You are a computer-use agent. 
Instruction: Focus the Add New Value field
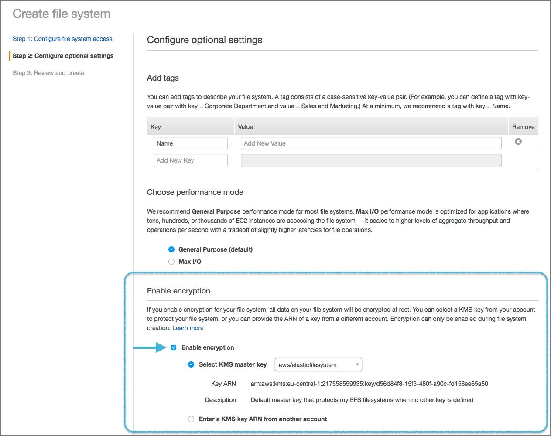coord(371,143)
